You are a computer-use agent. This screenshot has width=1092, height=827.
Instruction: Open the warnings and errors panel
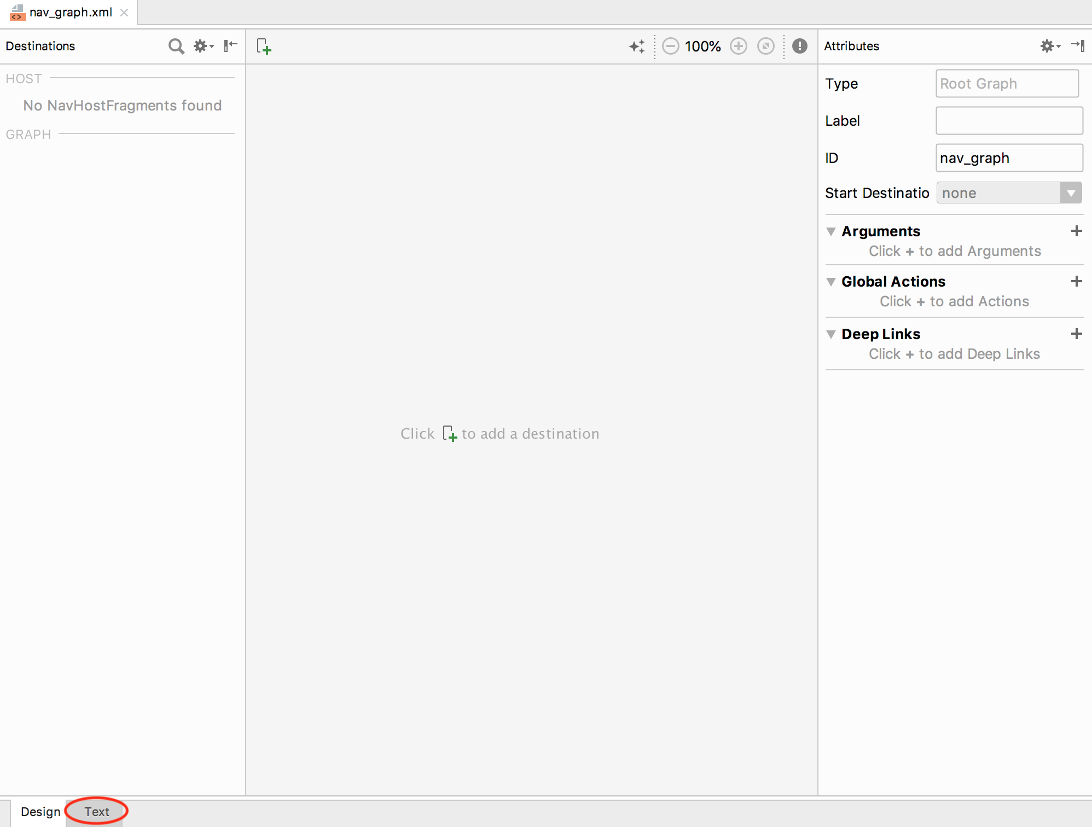pyautogui.click(x=799, y=46)
